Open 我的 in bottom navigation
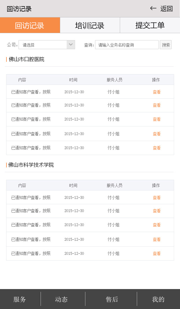Viewport: 180px width, 309px height. [x=158, y=299]
